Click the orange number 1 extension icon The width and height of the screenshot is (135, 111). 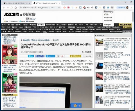point(76,8)
